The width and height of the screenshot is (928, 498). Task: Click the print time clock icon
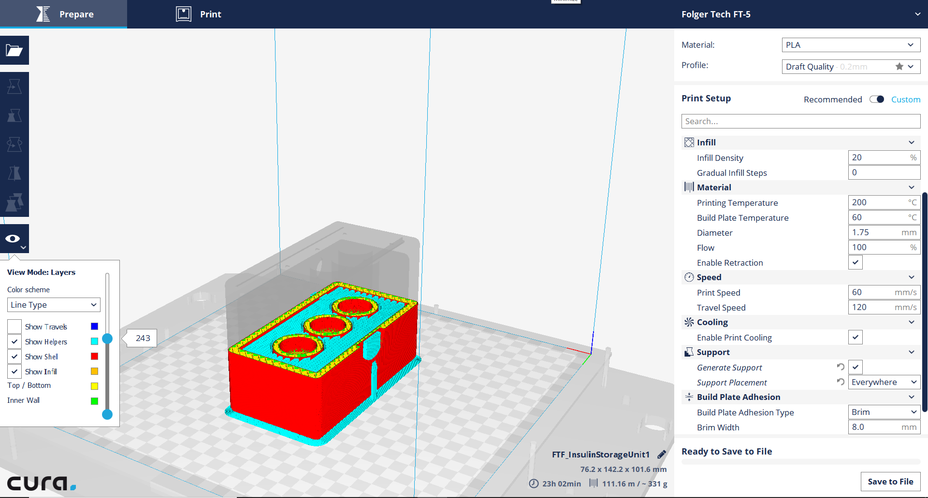[534, 484]
